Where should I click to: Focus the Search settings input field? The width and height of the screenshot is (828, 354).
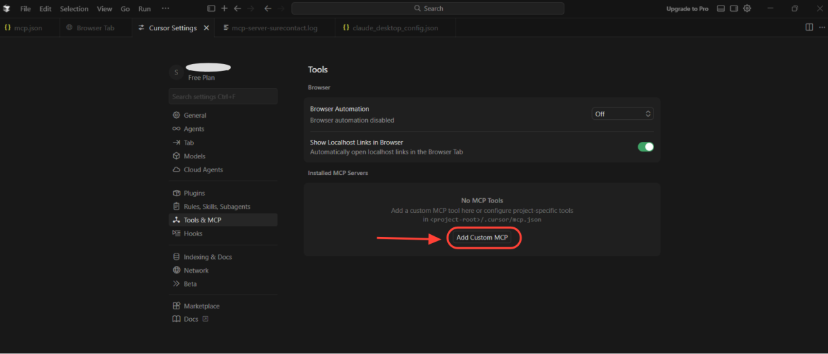[x=223, y=96]
